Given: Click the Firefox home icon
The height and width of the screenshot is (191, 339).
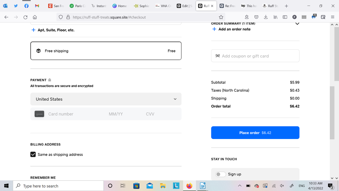Looking at the screenshot, I should pyautogui.click(x=35, y=17).
